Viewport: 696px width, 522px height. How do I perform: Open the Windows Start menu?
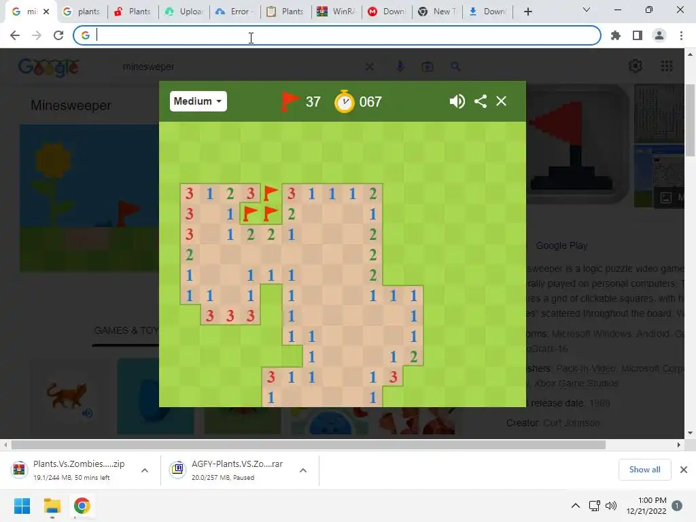pyautogui.click(x=22, y=506)
